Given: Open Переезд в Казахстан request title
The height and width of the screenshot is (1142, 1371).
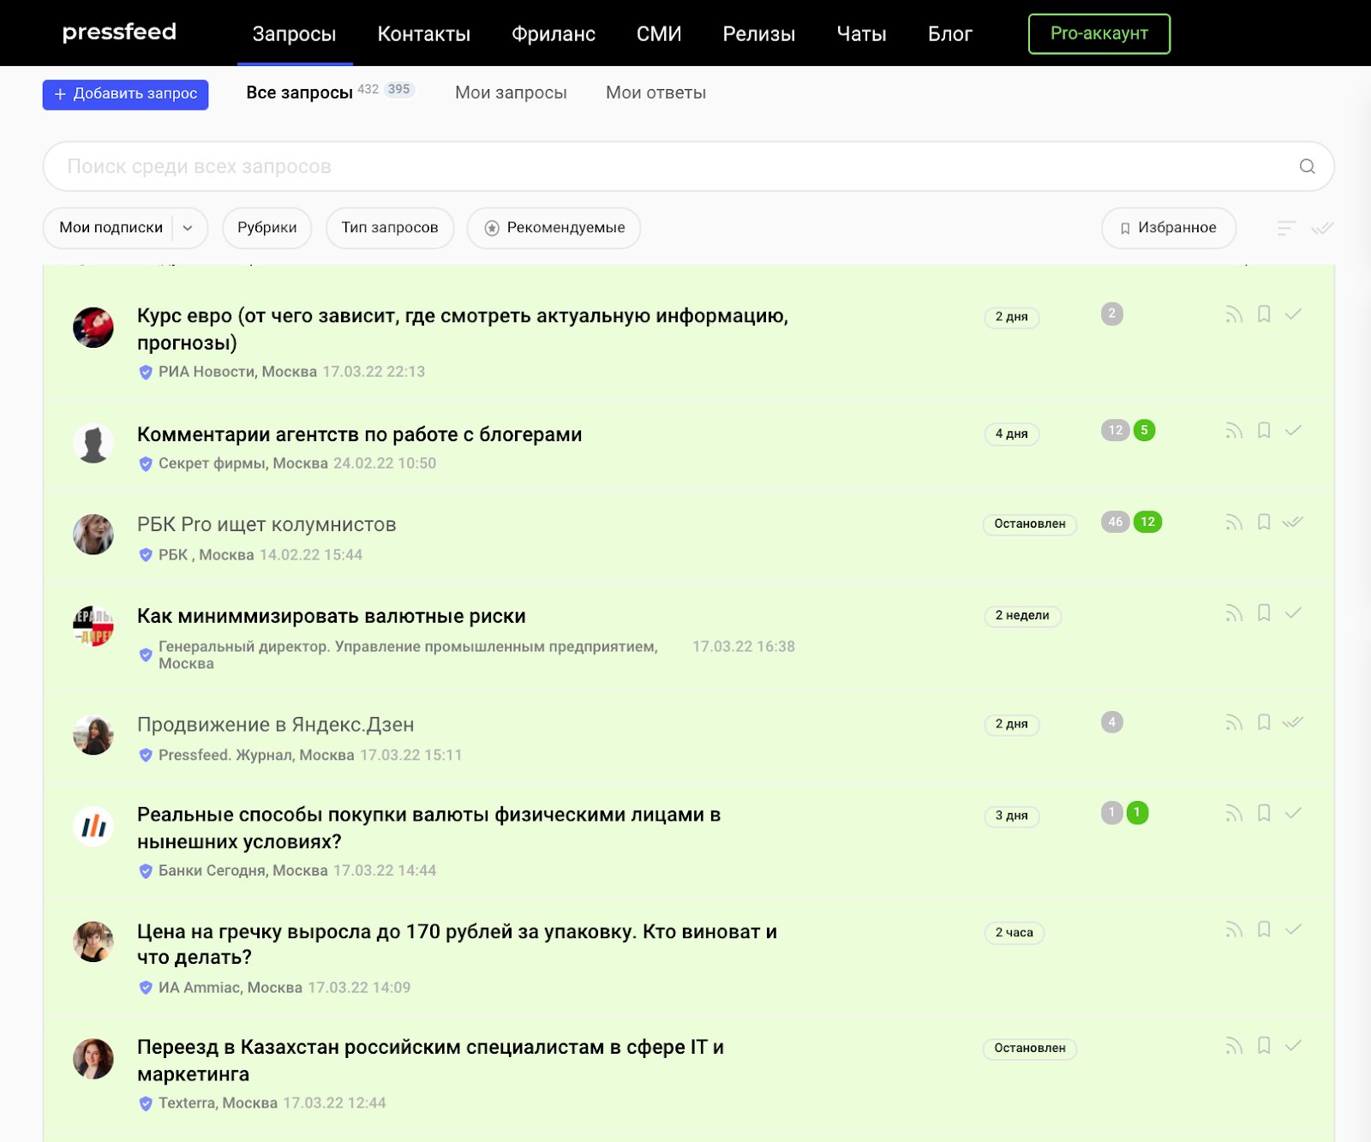Looking at the screenshot, I should (430, 1061).
